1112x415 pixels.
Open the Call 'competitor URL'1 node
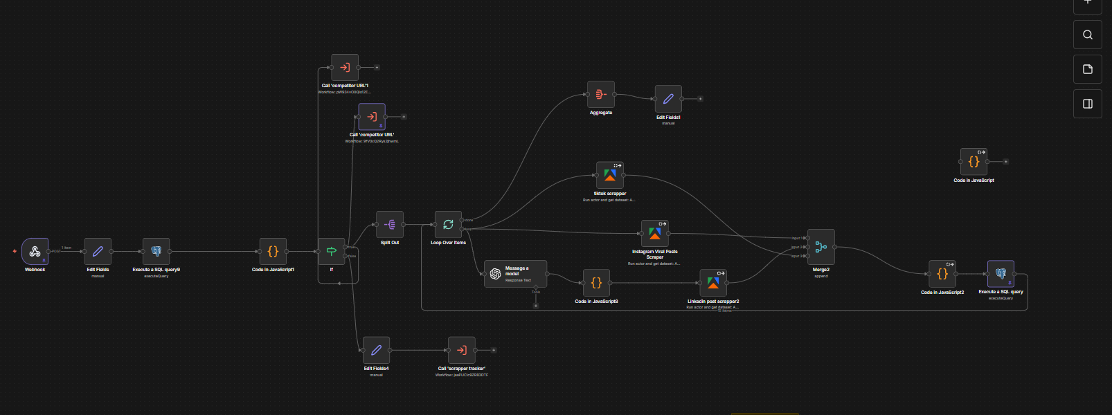click(x=345, y=68)
